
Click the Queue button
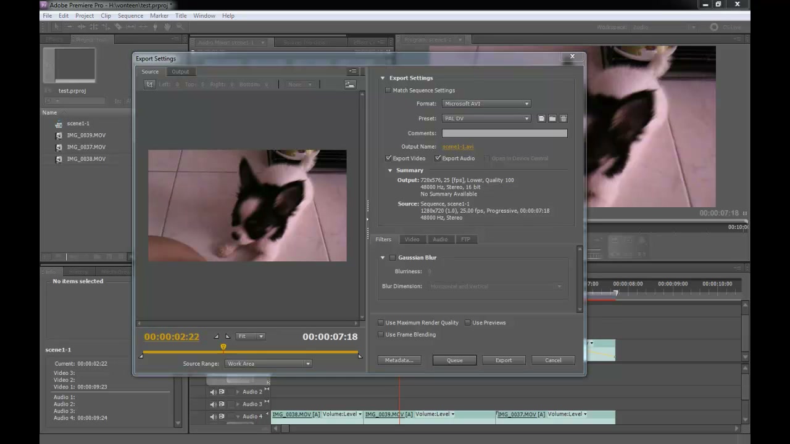[x=454, y=360]
